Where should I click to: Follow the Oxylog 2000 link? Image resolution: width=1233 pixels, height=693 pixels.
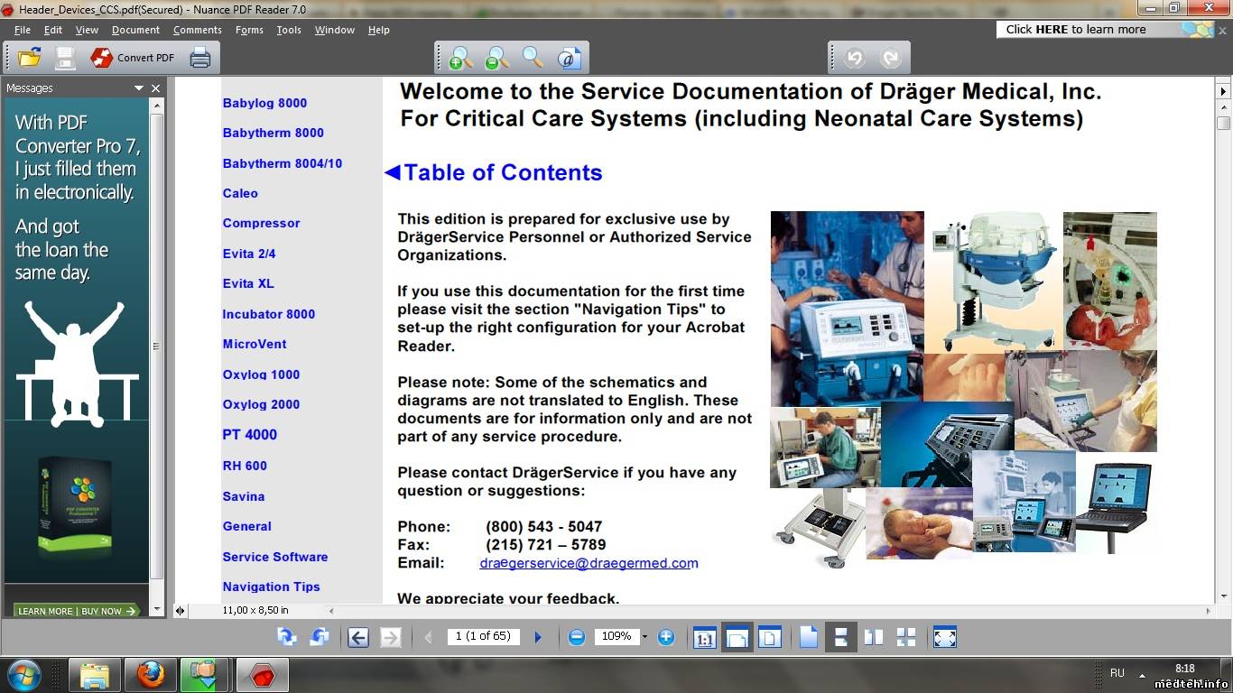[x=261, y=404]
